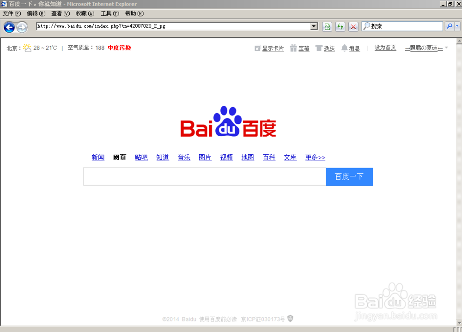Viewport: 462px width, 332px height.
Task: Expand the address bar history dropdown
Action: click(x=314, y=26)
